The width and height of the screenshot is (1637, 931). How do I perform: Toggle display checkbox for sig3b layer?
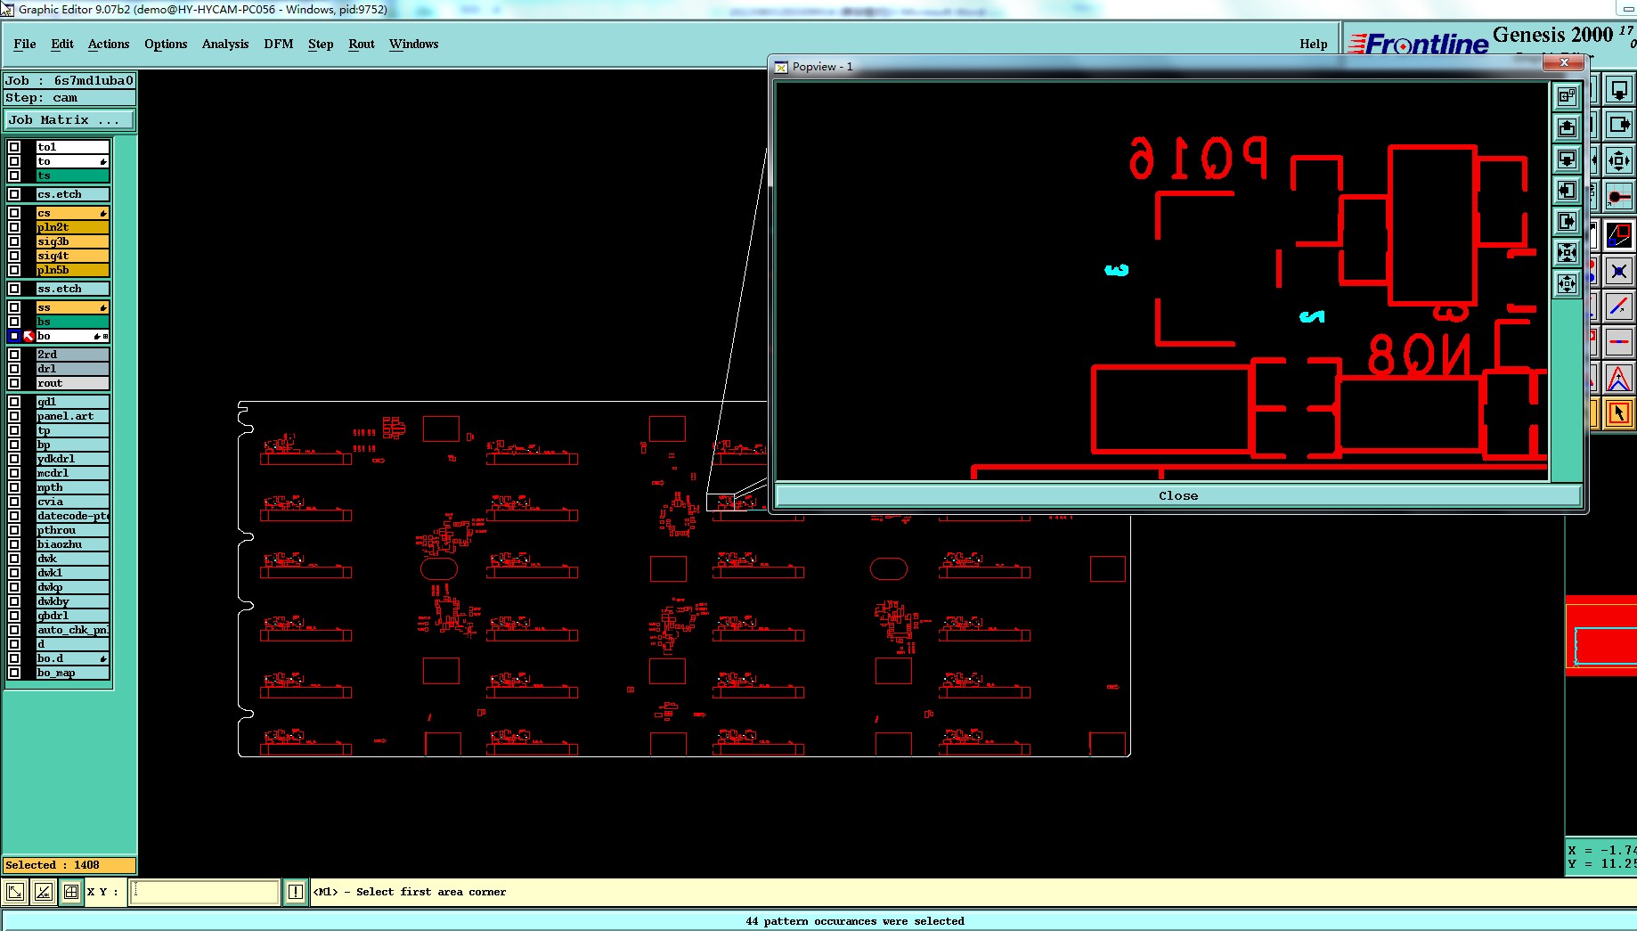tap(14, 241)
